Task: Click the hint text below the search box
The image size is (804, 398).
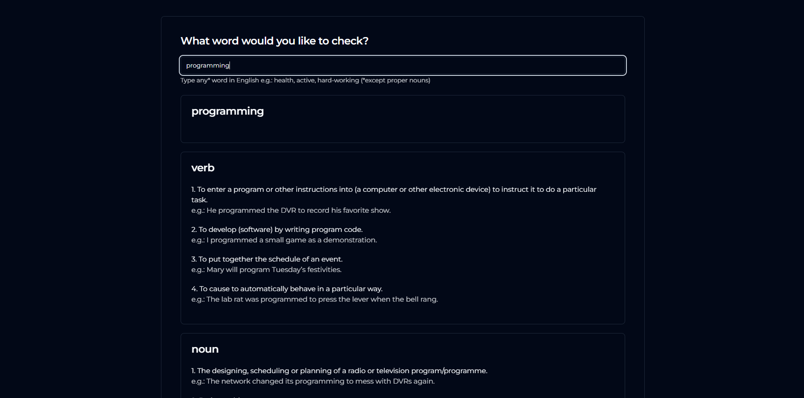Action: point(305,80)
